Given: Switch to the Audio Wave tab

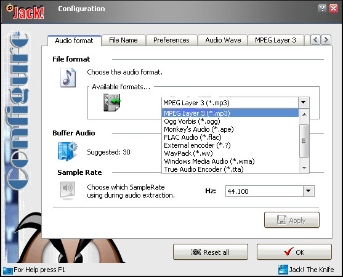Looking at the screenshot, I should pos(223,40).
